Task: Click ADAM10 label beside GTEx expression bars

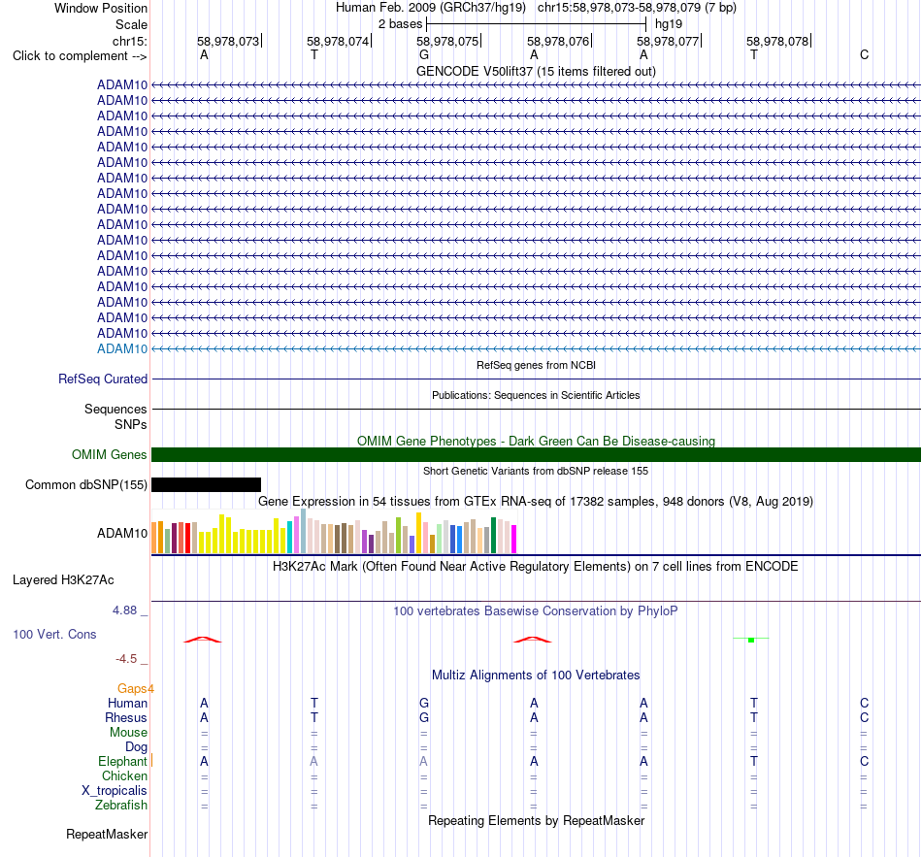Action: [122, 533]
